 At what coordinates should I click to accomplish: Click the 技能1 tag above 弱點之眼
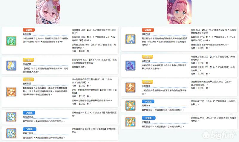coord(147,57)
